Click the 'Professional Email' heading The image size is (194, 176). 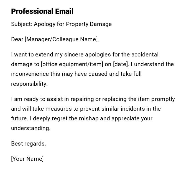click(42, 11)
